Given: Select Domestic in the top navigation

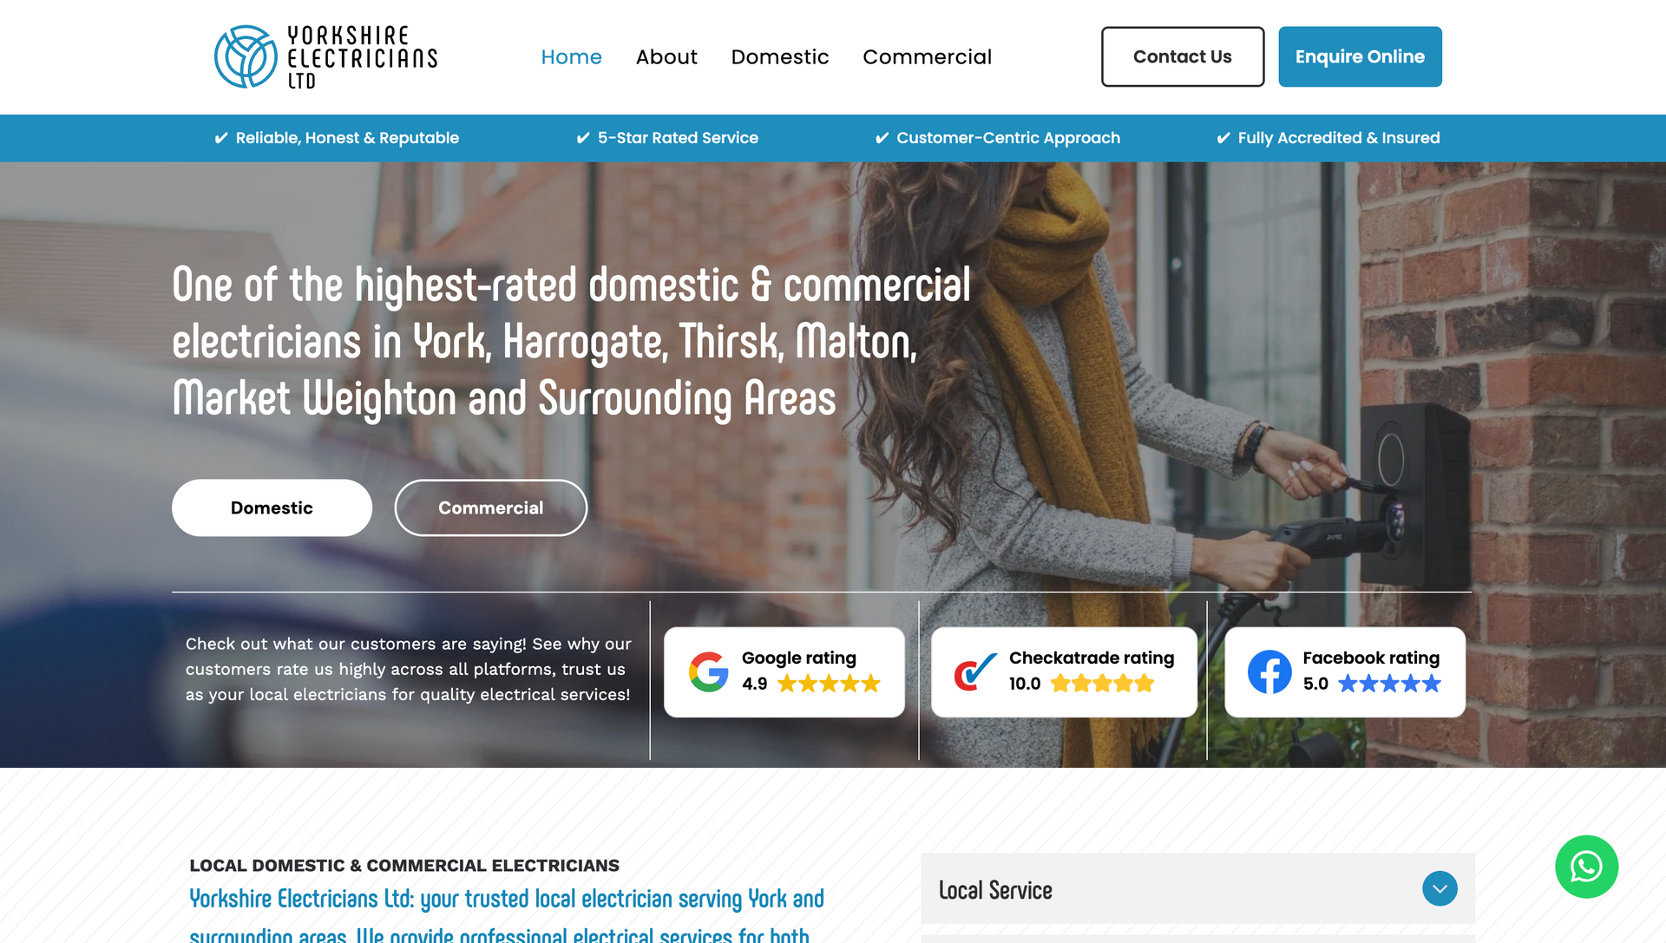Looking at the screenshot, I should (780, 57).
